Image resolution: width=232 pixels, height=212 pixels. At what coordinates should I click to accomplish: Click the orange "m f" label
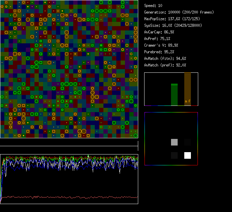(x=188, y=101)
